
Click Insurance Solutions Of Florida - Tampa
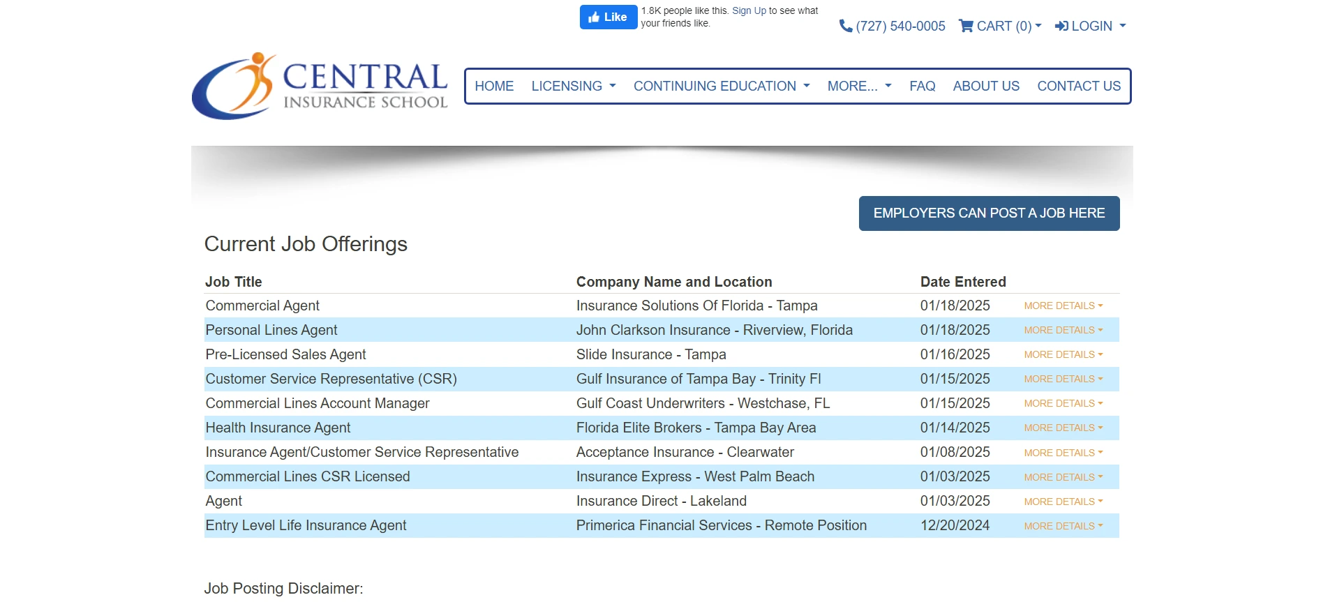pyautogui.click(x=696, y=306)
